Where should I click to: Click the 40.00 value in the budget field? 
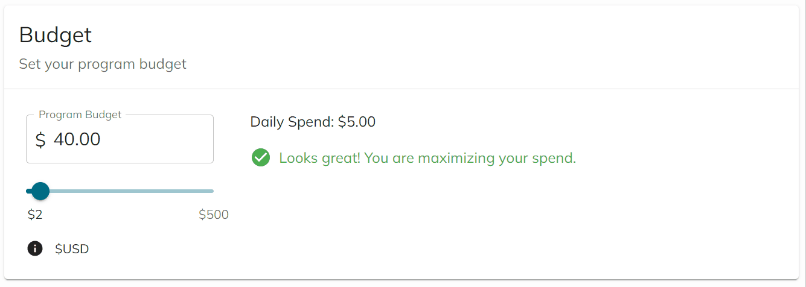77,140
